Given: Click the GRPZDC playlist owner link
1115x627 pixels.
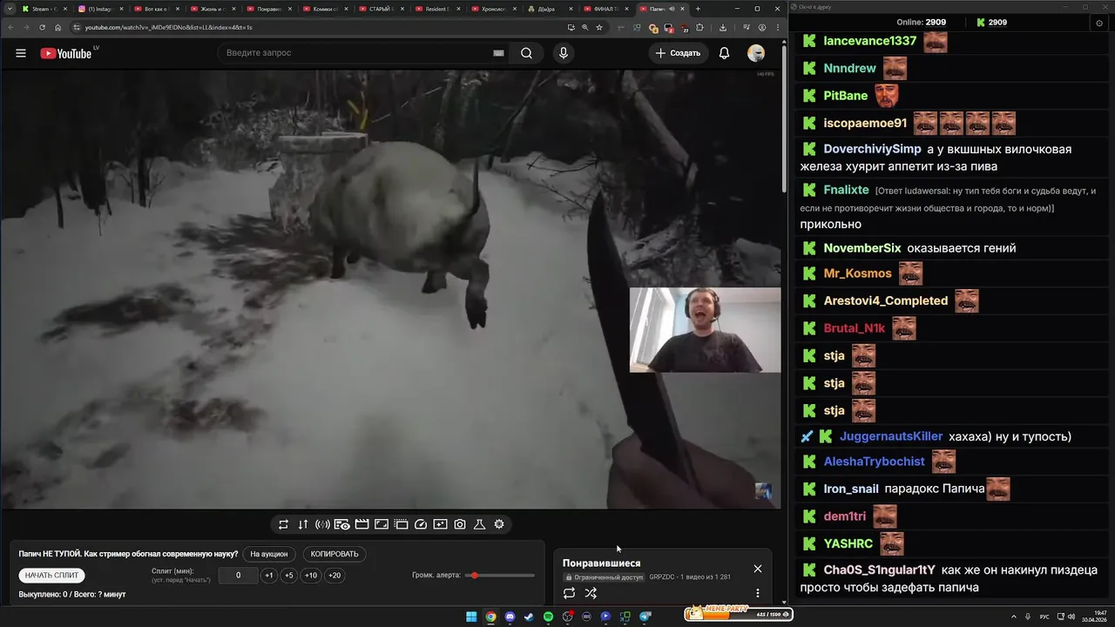Looking at the screenshot, I should (x=662, y=577).
